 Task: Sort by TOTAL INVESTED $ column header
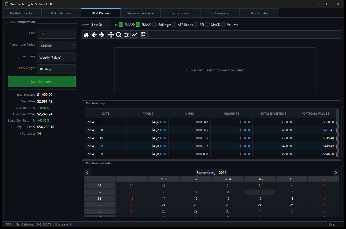point(273,113)
